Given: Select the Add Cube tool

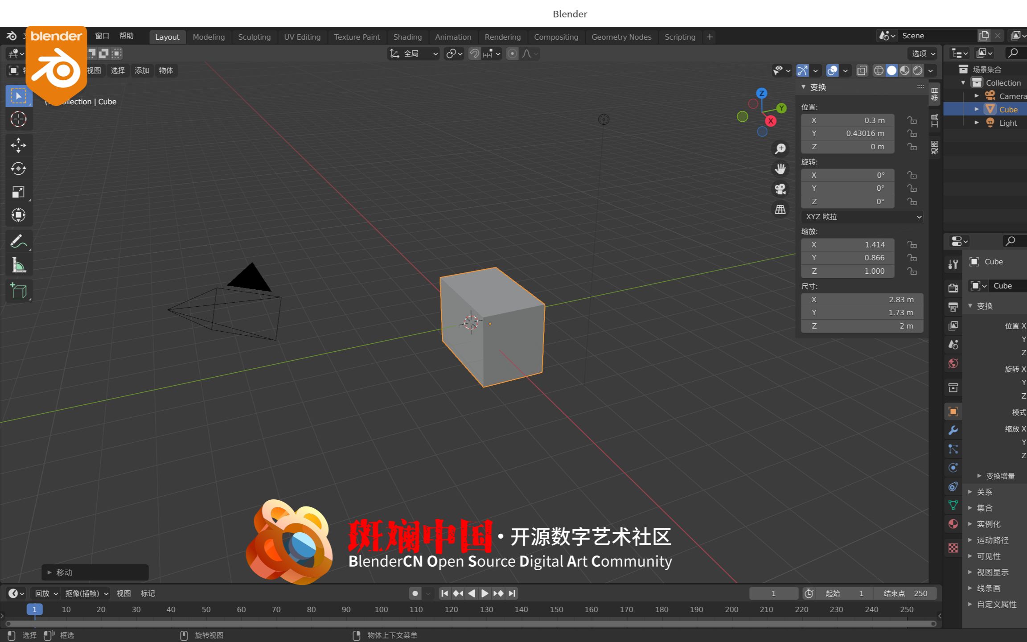Looking at the screenshot, I should (x=19, y=291).
